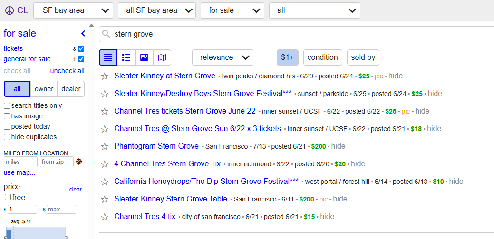Star Channel Tres tickets June 22 listing
This screenshot has height=239, width=494.
pos(105,112)
